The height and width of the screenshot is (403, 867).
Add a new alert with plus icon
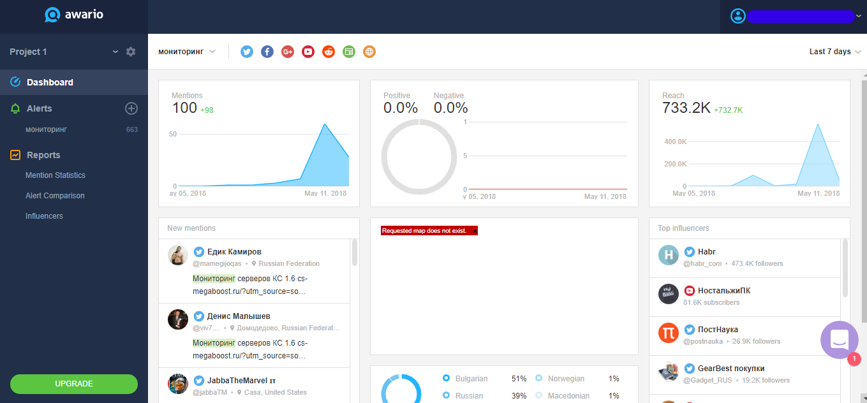point(131,108)
